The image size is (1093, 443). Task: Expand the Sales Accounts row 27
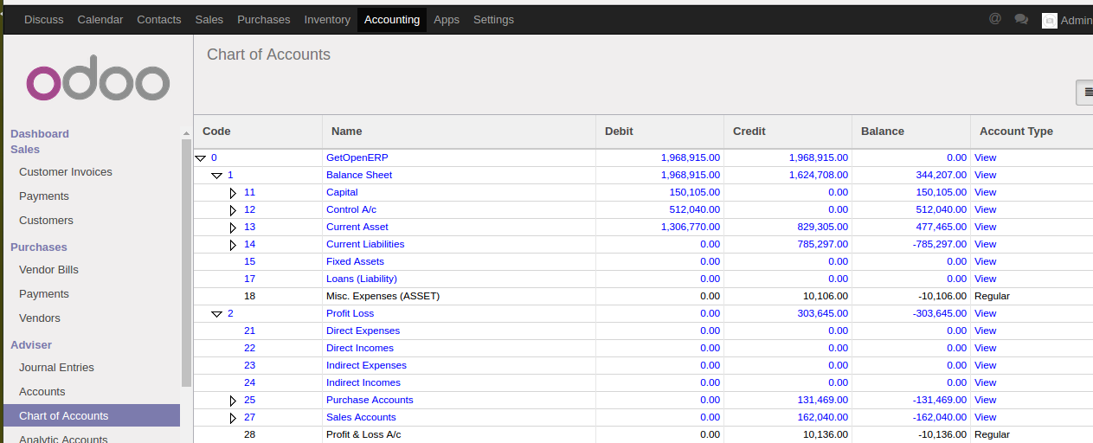233,418
